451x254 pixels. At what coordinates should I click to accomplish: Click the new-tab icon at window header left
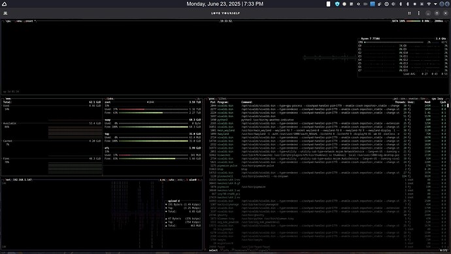click(x=5, y=13)
